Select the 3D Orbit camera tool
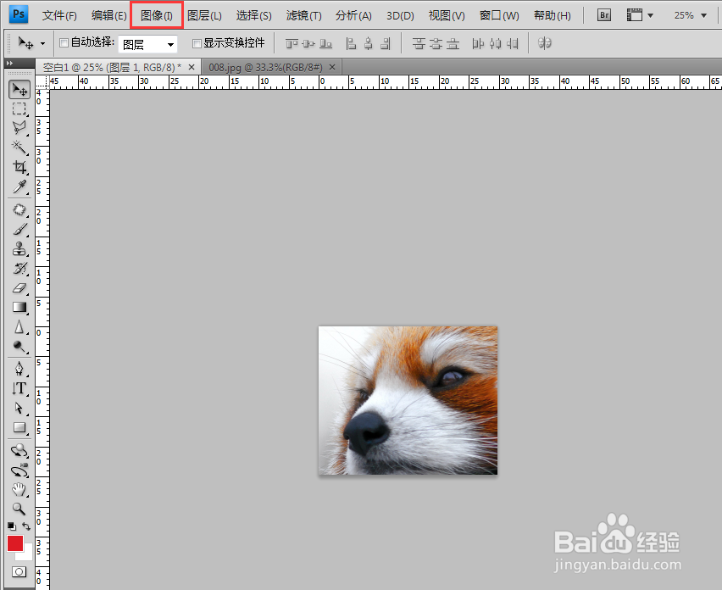Viewport: 722px width, 590px height. point(19,470)
